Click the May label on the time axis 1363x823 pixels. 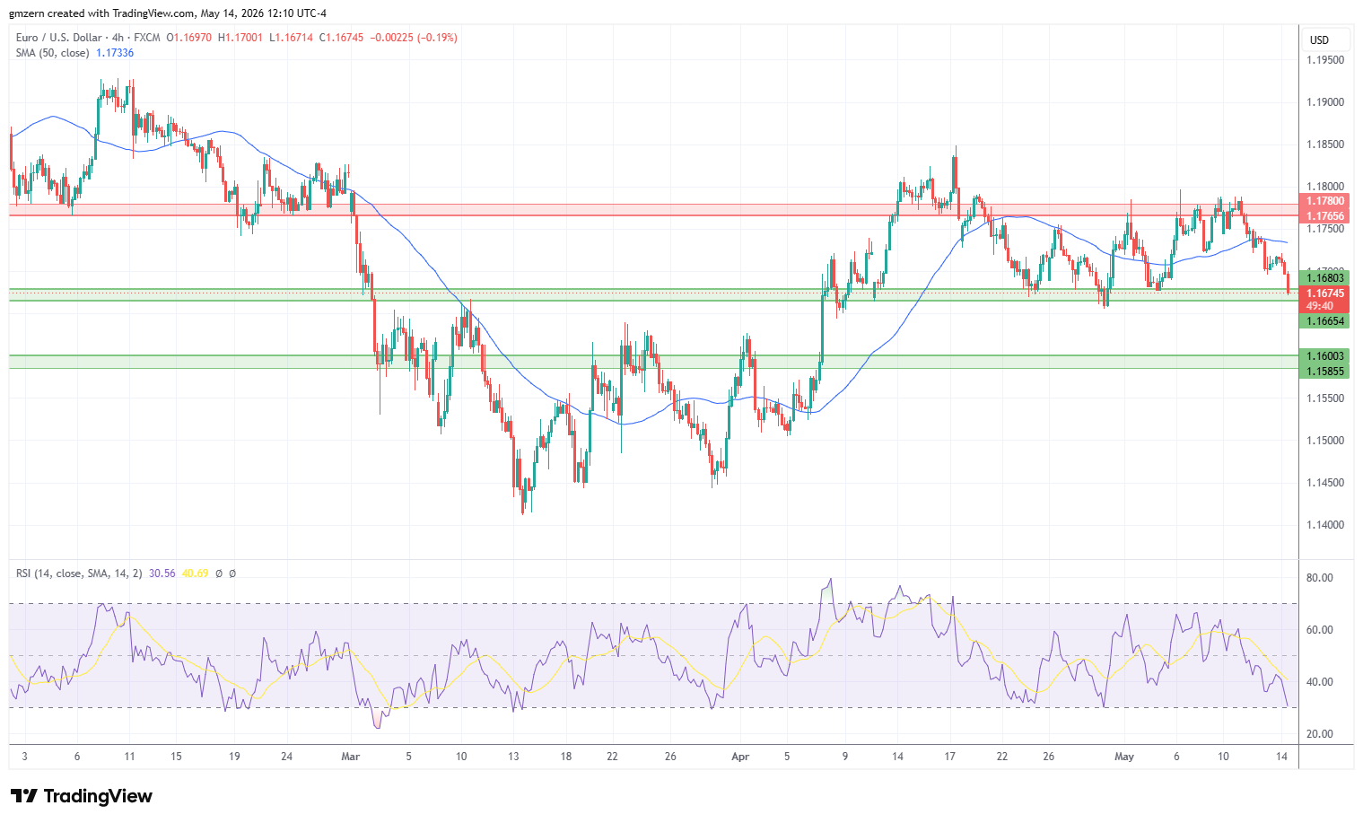point(1124,757)
